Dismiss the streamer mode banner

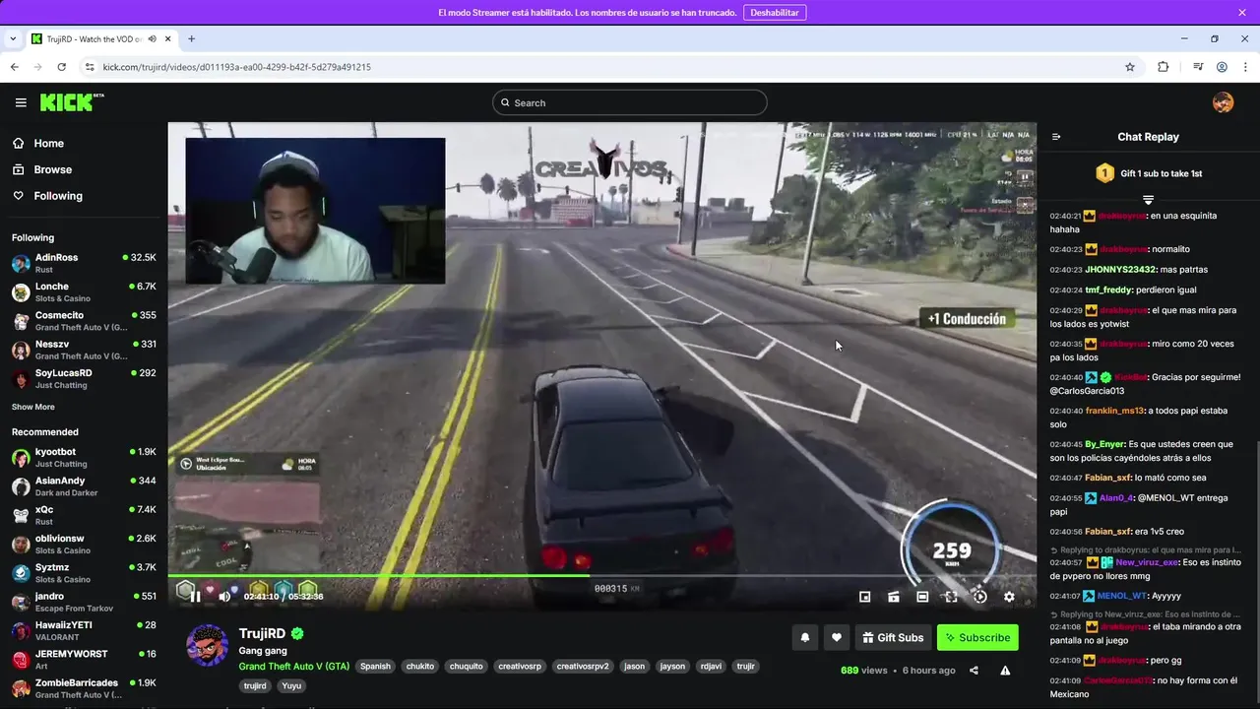1242,12
